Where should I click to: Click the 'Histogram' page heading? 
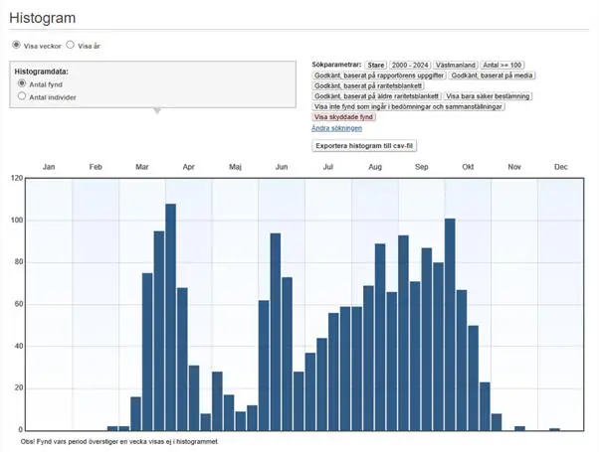[42, 18]
